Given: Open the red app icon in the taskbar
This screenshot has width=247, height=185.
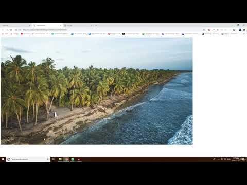Looking at the screenshot, I should (79, 159).
